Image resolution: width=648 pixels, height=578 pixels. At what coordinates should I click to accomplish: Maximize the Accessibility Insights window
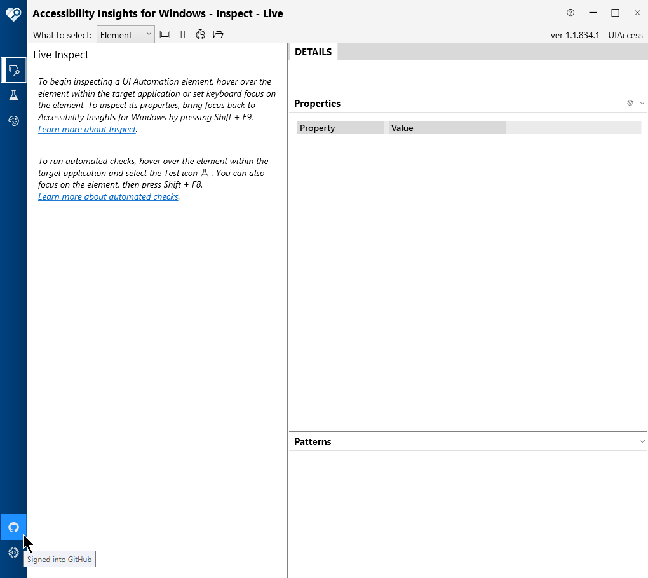tap(615, 13)
